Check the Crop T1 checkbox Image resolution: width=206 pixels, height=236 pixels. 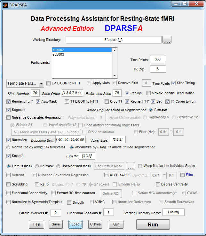click(x=107, y=101)
